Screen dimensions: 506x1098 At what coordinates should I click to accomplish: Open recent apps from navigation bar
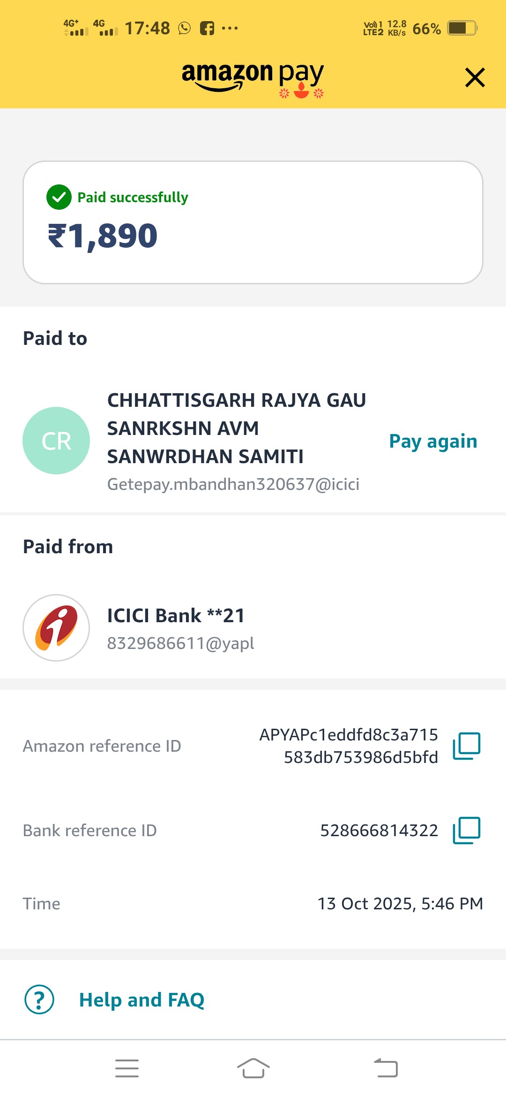pos(127,1068)
